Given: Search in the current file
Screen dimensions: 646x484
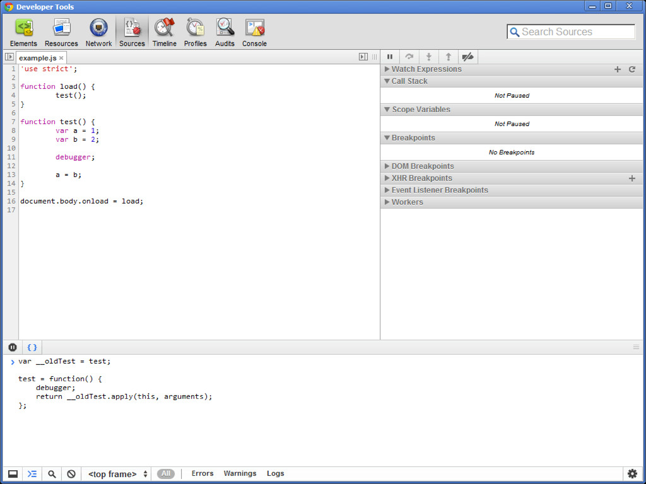Looking at the screenshot, I should (x=52, y=474).
